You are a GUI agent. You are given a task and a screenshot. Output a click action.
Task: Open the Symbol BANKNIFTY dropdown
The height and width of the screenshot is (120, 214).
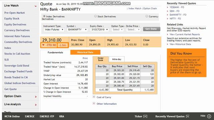pyautogui.click(x=77, y=30)
